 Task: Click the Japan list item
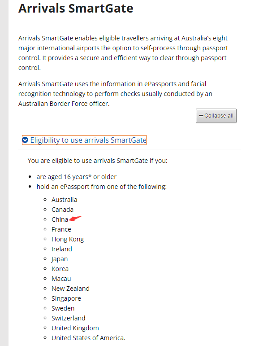coord(60,259)
